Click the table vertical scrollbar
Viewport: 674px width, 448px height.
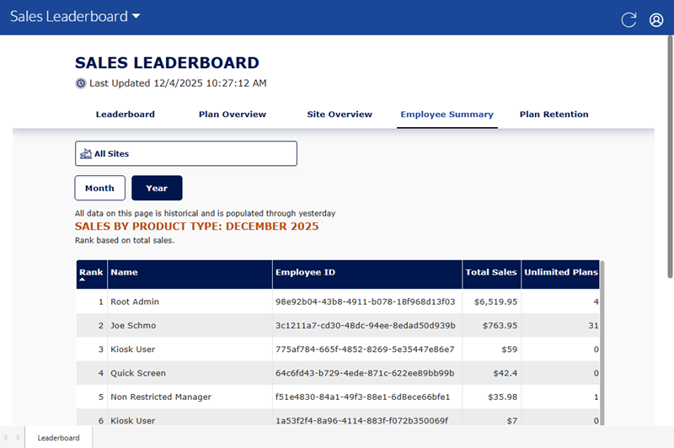tap(602, 337)
